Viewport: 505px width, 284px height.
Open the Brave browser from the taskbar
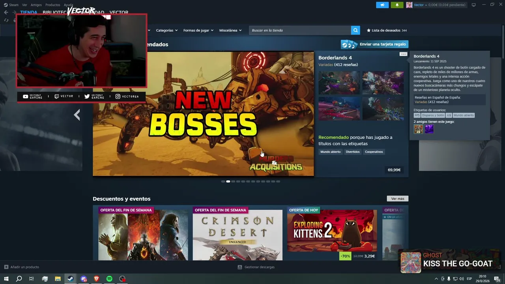(x=97, y=279)
